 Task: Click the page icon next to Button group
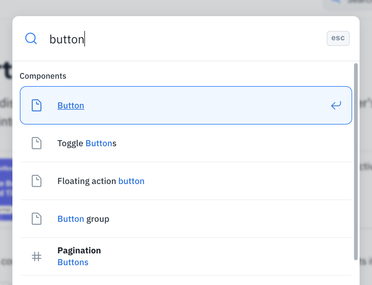[37, 219]
